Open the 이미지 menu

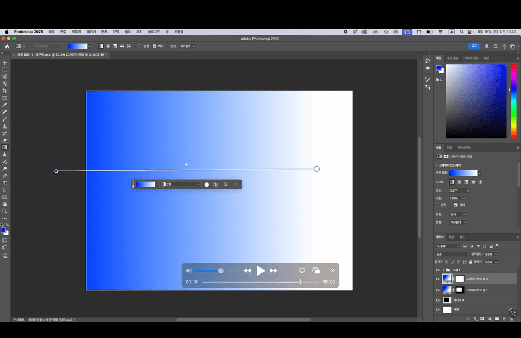[x=77, y=32]
